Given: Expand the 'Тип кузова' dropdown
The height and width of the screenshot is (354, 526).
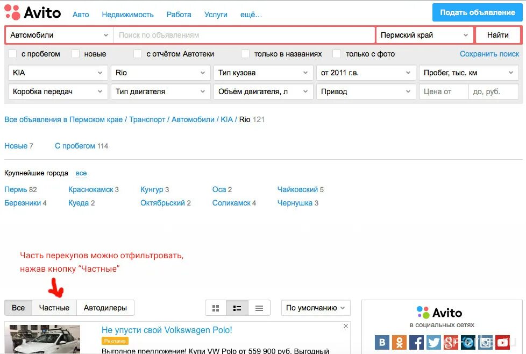Looking at the screenshot, I should [264, 73].
